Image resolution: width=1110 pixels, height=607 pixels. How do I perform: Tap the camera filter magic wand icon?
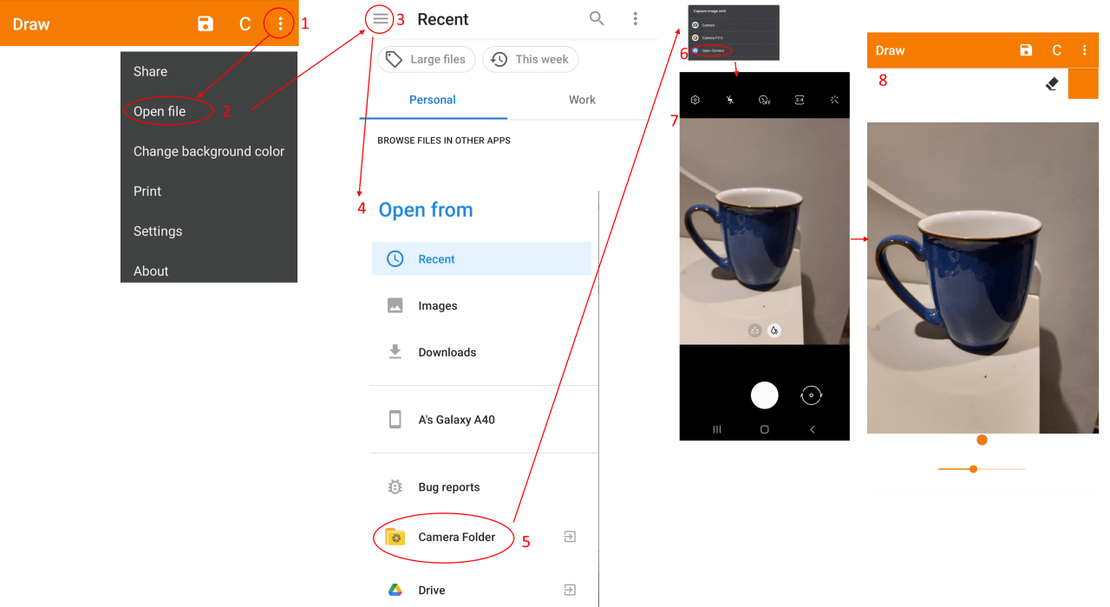(834, 100)
